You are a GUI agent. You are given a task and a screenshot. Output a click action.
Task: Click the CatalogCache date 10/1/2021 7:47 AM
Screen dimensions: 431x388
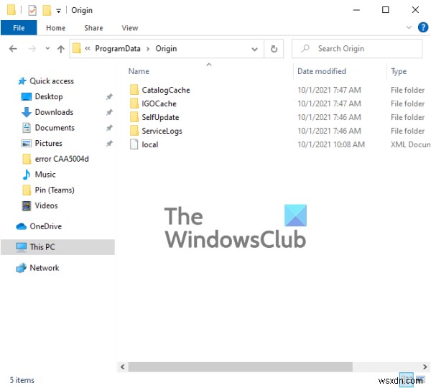pos(329,90)
